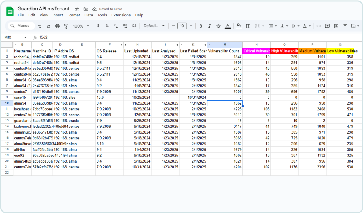This screenshot has height=213, width=363.
Task: Select the Critical Vulnerabilities header cell
Action: (x=256, y=51)
